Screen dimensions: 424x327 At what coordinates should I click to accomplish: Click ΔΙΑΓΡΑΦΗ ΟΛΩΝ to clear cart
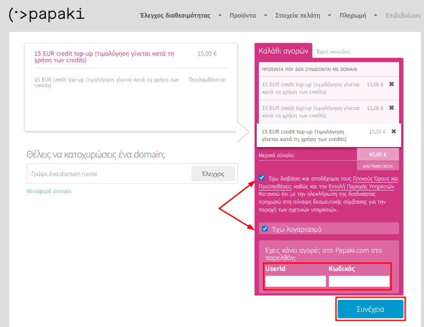click(378, 166)
